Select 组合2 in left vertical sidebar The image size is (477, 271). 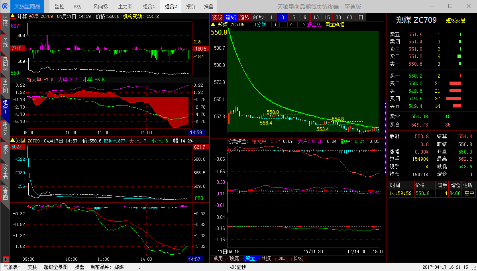click(x=5, y=129)
